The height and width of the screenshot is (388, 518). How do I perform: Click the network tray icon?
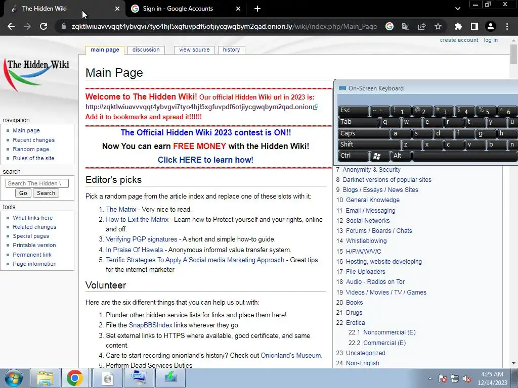point(455,379)
